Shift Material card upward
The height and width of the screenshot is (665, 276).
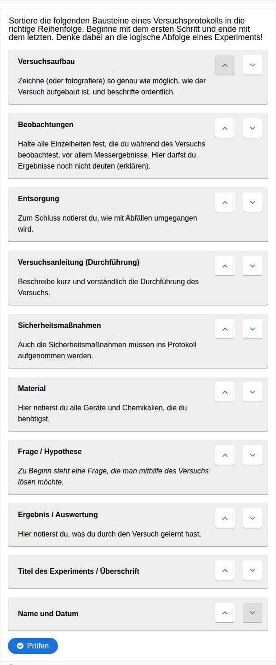pyautogui.click(x=225, y=392)
